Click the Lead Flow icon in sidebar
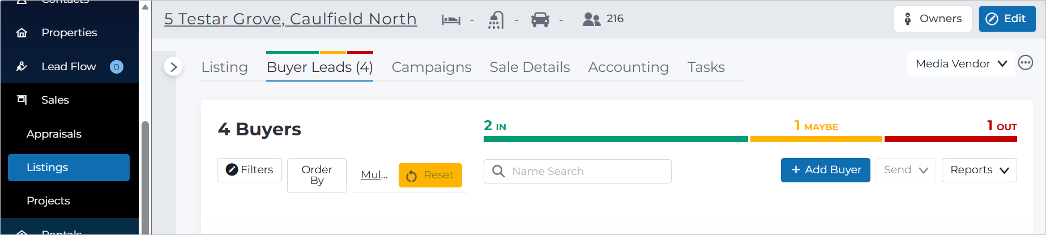 (22, 66)
